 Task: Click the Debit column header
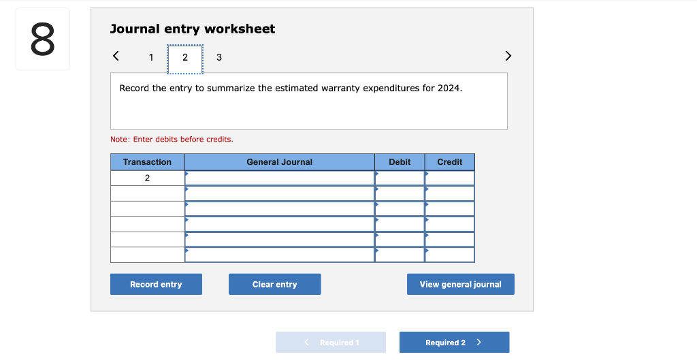[x=400, y=162]
